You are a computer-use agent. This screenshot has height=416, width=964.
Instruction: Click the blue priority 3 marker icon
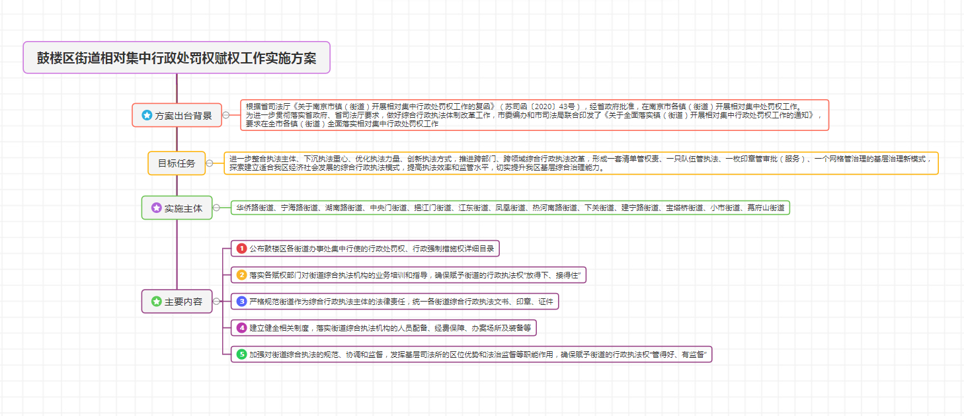(242, 302)
